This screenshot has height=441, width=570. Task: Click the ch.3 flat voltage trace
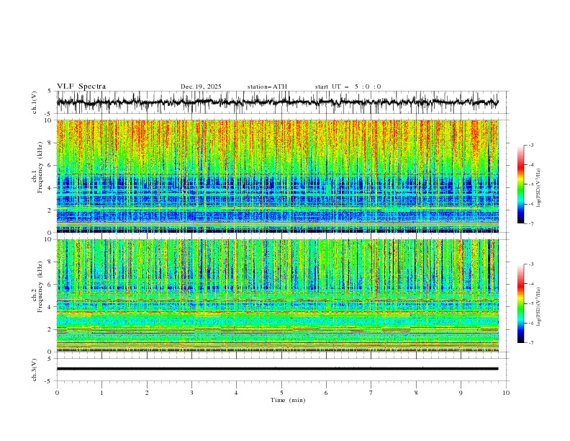(278, 369)
